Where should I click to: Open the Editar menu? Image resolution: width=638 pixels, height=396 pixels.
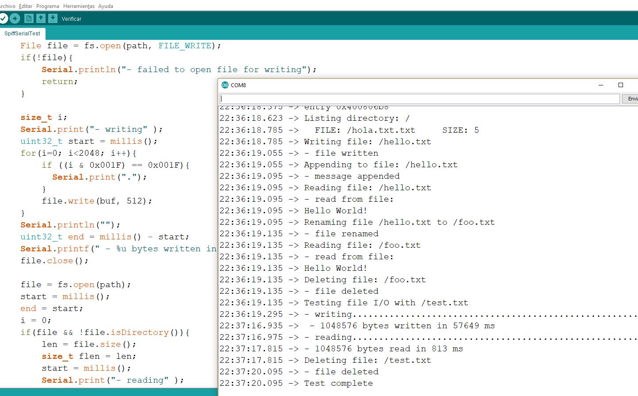pyautogui.click(x=26, y=6)
